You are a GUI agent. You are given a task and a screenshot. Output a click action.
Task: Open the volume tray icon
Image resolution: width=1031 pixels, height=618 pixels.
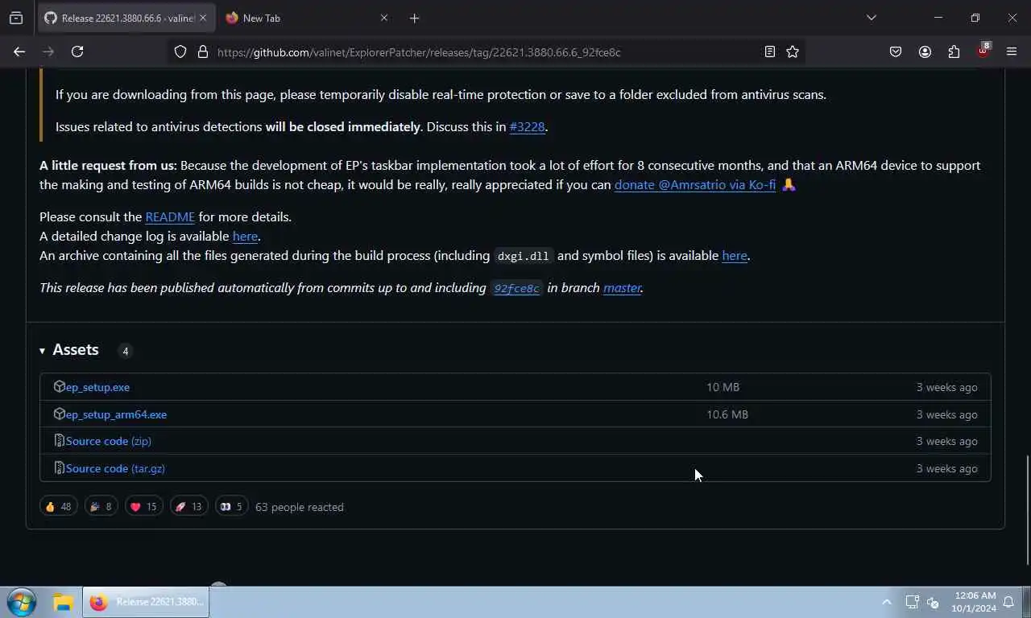934,602
